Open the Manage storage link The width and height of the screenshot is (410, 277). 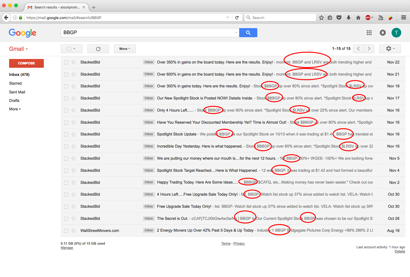click(67, 248)
